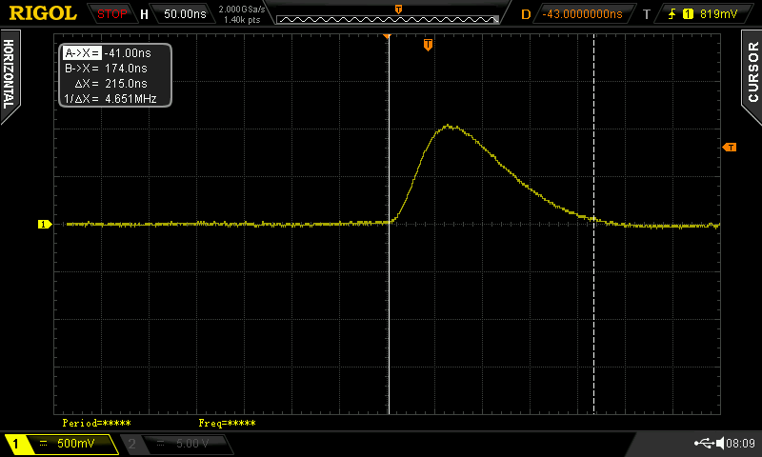Click the D delay label
The height and width of the screenshot is (457, 762).
click(526, 14)
